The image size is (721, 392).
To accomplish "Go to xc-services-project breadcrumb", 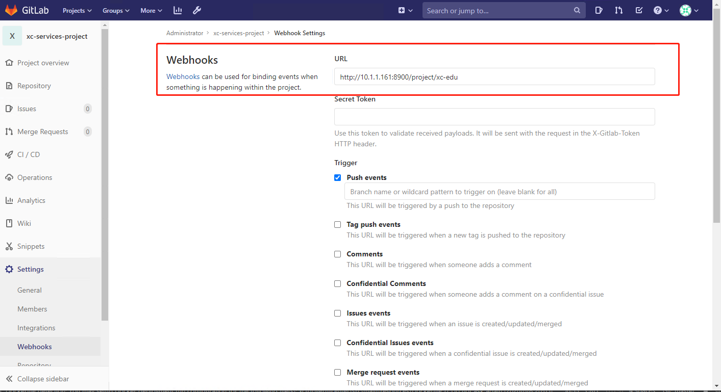I will click(x=239, y=33).
